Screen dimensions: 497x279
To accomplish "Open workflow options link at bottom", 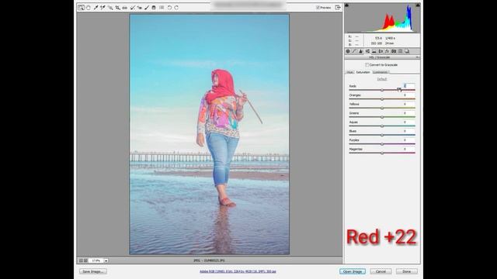I will click(238, 271).
